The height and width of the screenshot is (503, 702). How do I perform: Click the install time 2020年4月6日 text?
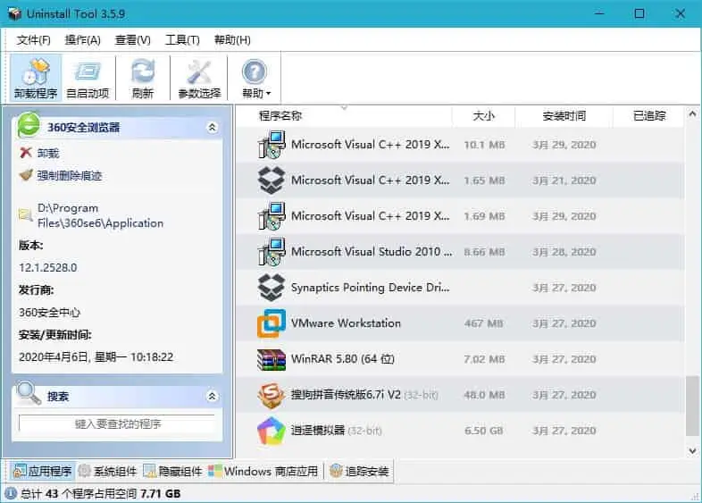pos(96,357)
